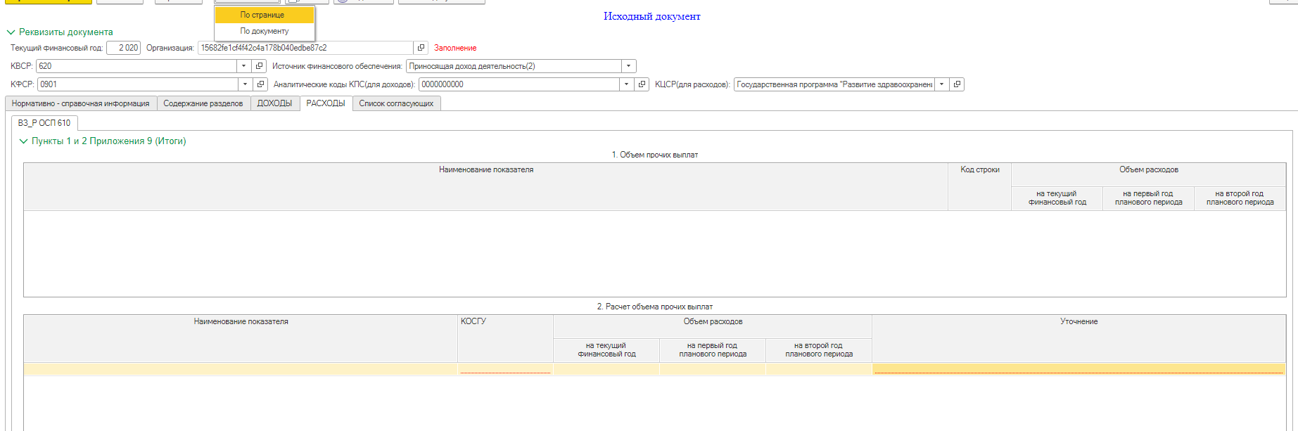The height and width of the screenshot is (431, 1298).
Task: Open the Аналитические коды КПС open-form icon
Action: tap(642, 84)
